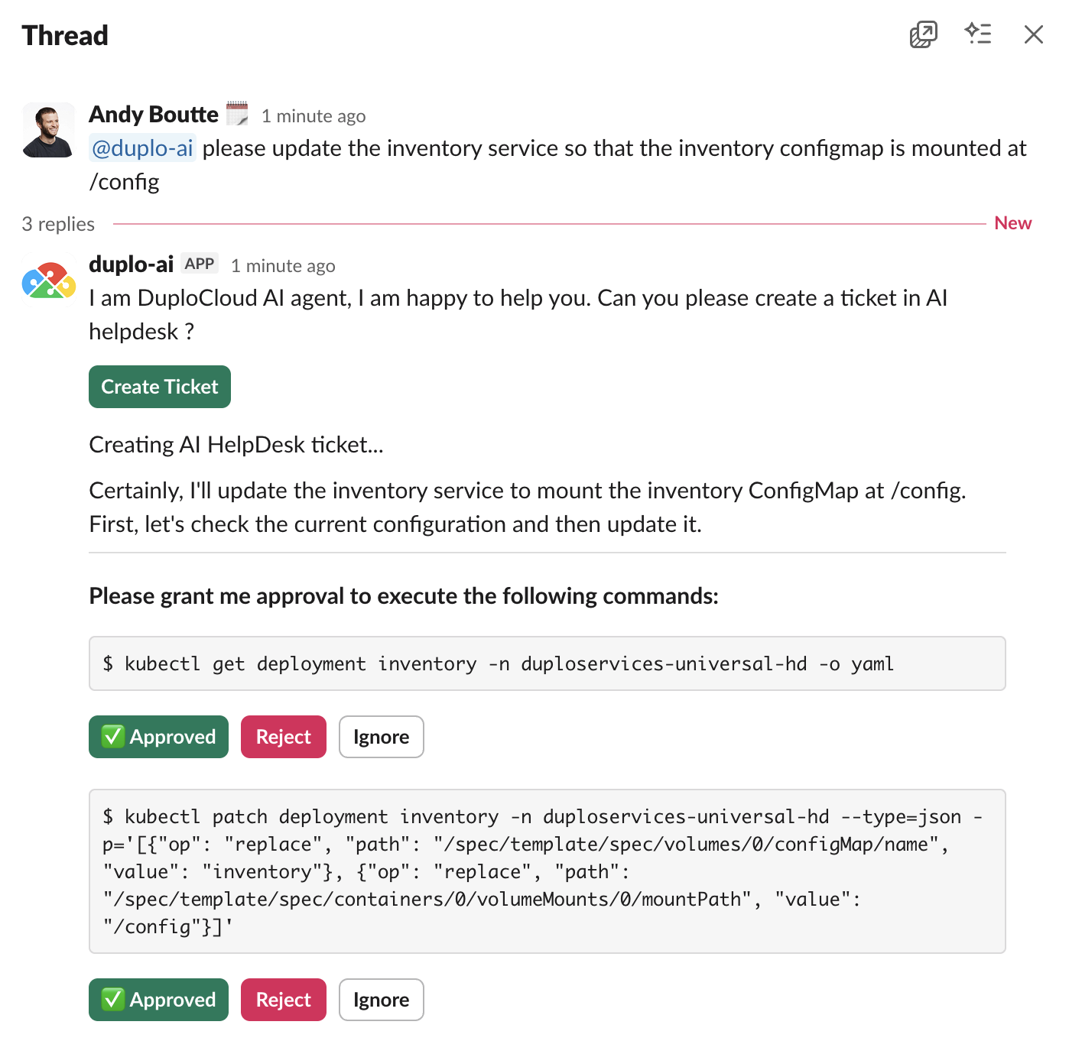Open Andy Boutte's profile picture
1069x1041 pixels.
tap(49, 130)
